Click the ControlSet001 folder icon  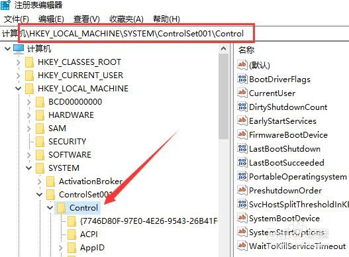[51, 195]
